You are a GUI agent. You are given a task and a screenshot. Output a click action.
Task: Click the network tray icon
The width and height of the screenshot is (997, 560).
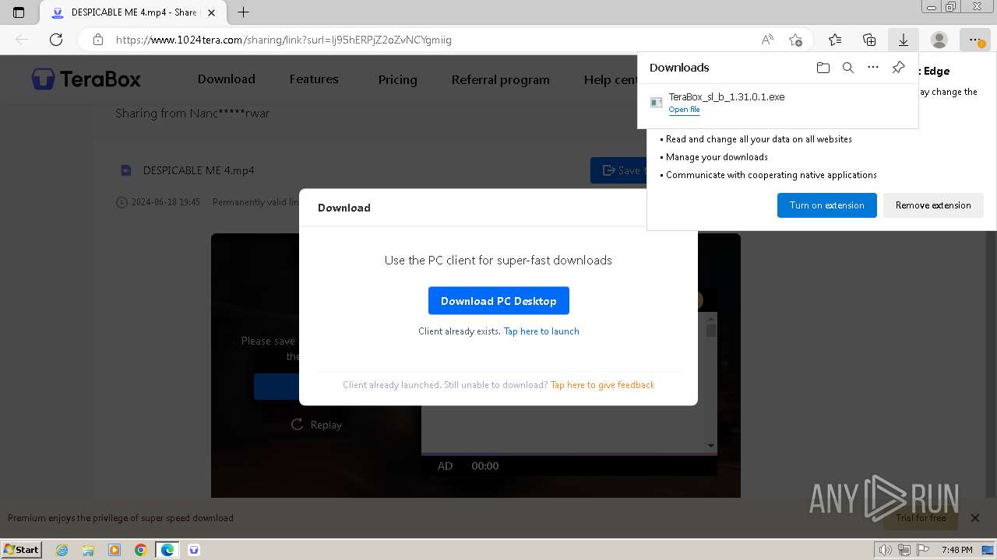904,550
